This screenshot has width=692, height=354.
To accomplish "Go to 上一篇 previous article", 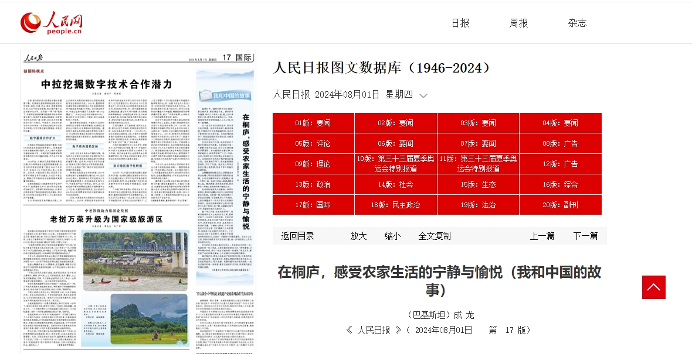I will (542, 236).
